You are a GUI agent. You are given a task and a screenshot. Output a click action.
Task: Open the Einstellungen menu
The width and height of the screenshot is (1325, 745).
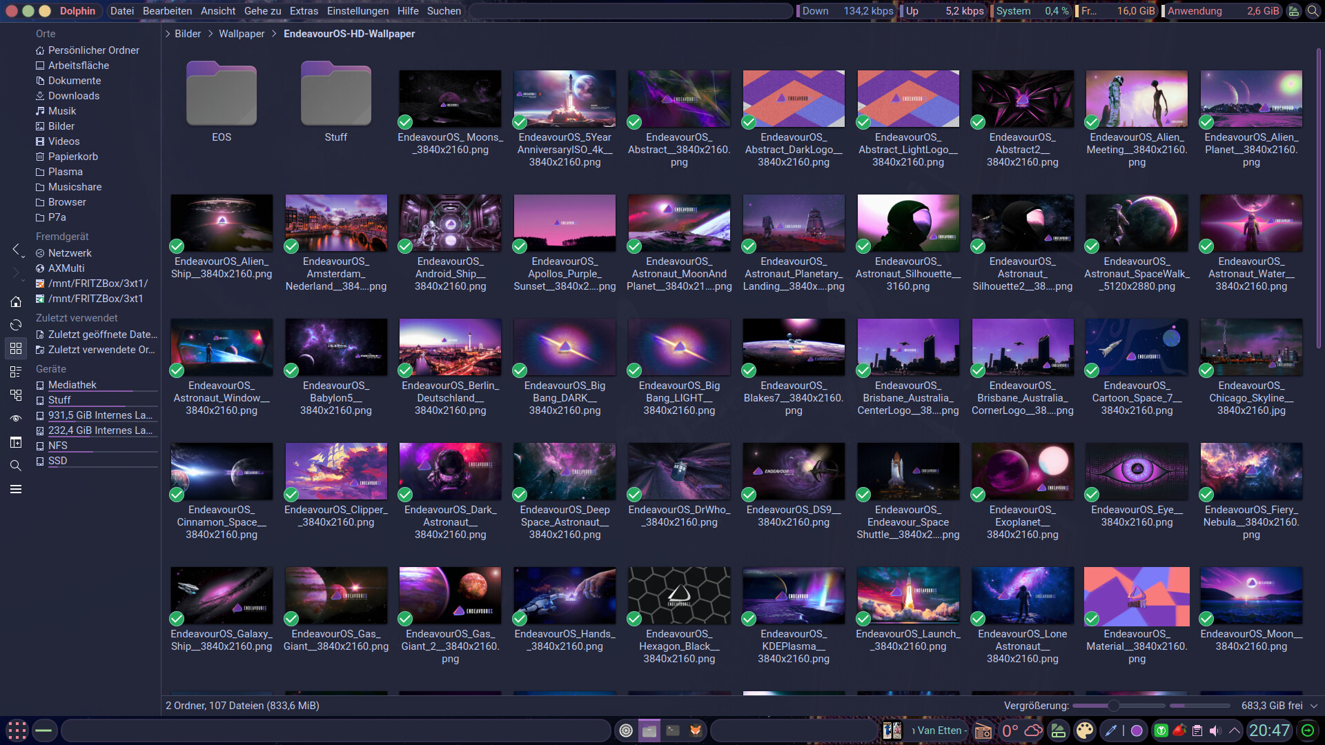pos(357,11)
